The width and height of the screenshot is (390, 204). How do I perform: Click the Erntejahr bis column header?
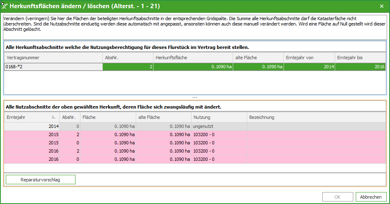[360, 58]
